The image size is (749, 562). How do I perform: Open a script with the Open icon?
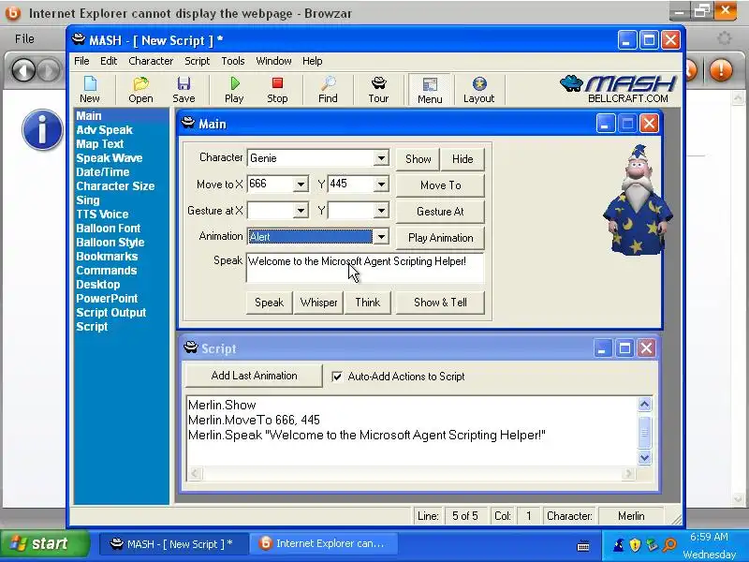[x=140, y=89]
